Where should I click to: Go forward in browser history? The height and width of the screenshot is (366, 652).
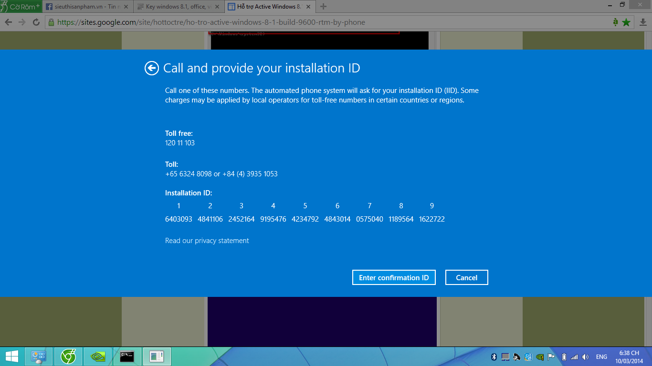pyautogui.click(x=22, y=22)
